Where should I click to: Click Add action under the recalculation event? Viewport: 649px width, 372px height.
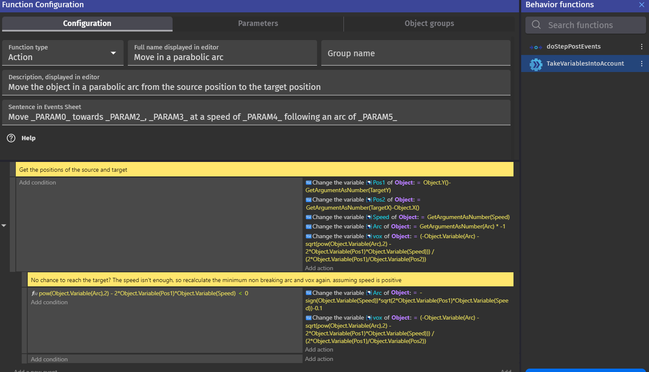(319, 349)
